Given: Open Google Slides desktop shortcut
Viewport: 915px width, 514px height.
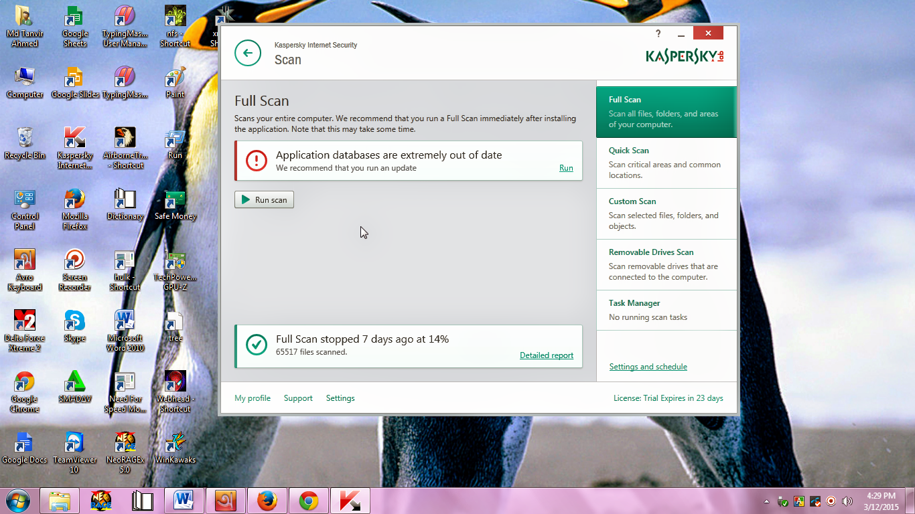Looking at the screenshot, I should (x=74, y=83).
